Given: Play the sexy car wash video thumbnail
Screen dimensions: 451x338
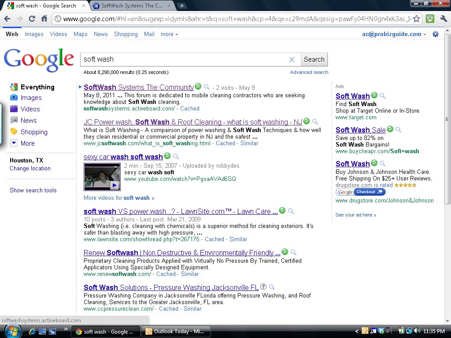Looking at the screenshot, I should click(x=102, y=176).
